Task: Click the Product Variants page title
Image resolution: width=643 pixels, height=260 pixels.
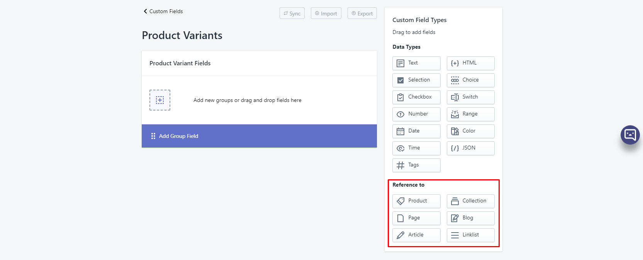Action: pos(182,35)
